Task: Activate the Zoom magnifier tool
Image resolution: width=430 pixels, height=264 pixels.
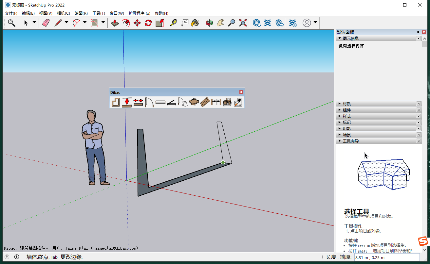Action: click(232, 23)
